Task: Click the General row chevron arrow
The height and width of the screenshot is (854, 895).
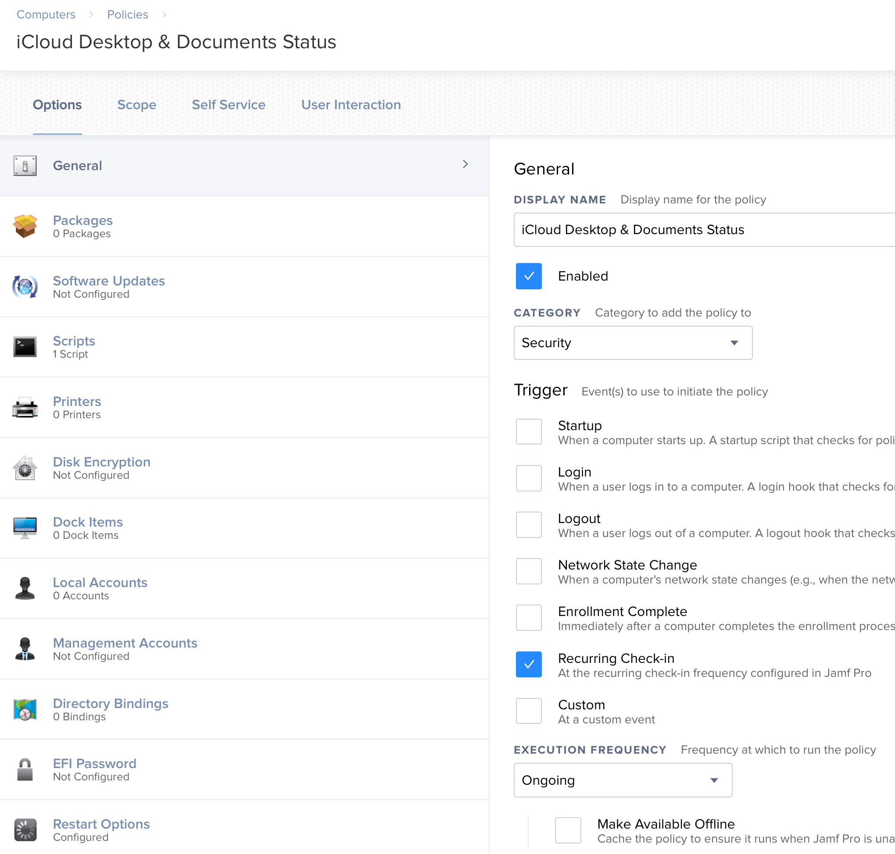Action: pyautogui.click(x=465, y=164)
